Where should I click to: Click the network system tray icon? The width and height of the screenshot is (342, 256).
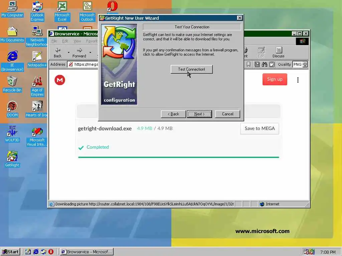click(306, 252)
